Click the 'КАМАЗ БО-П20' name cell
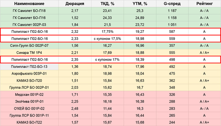The height and width of the screenshot is (126, 221). (29, 81)
